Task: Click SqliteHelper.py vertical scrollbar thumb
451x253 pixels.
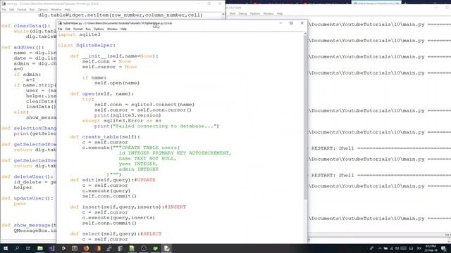Action: (x=305, y=117)
